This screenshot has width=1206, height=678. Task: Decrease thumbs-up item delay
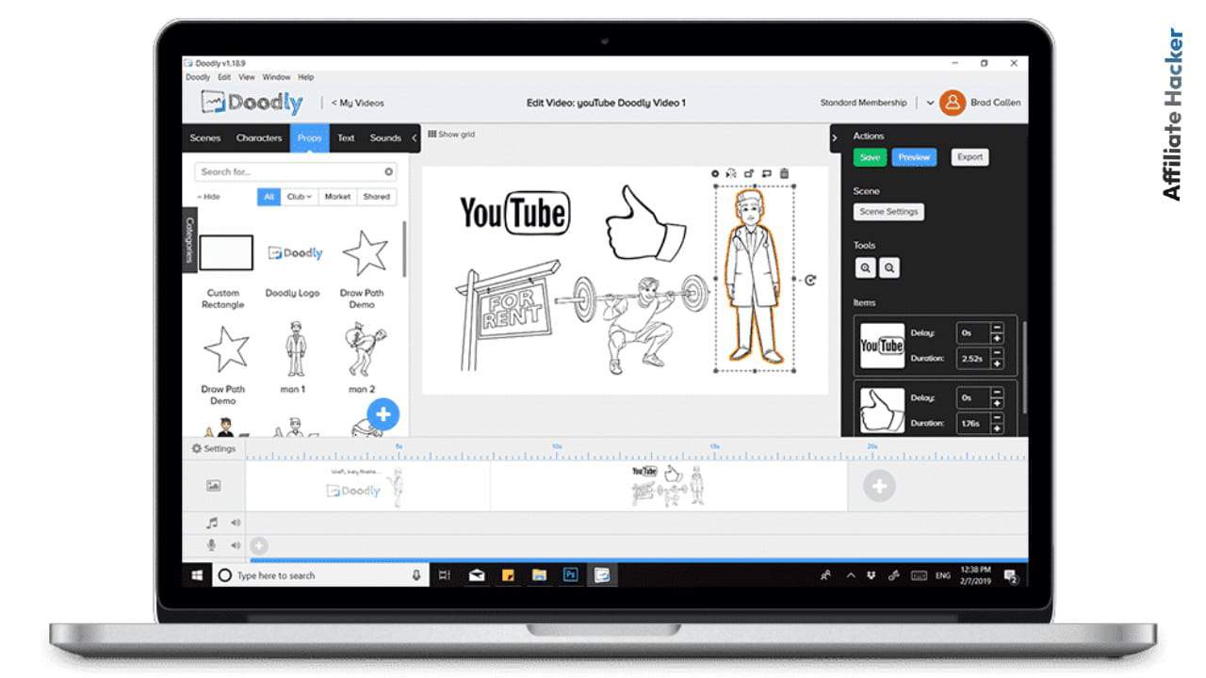(x=997, y=392)
